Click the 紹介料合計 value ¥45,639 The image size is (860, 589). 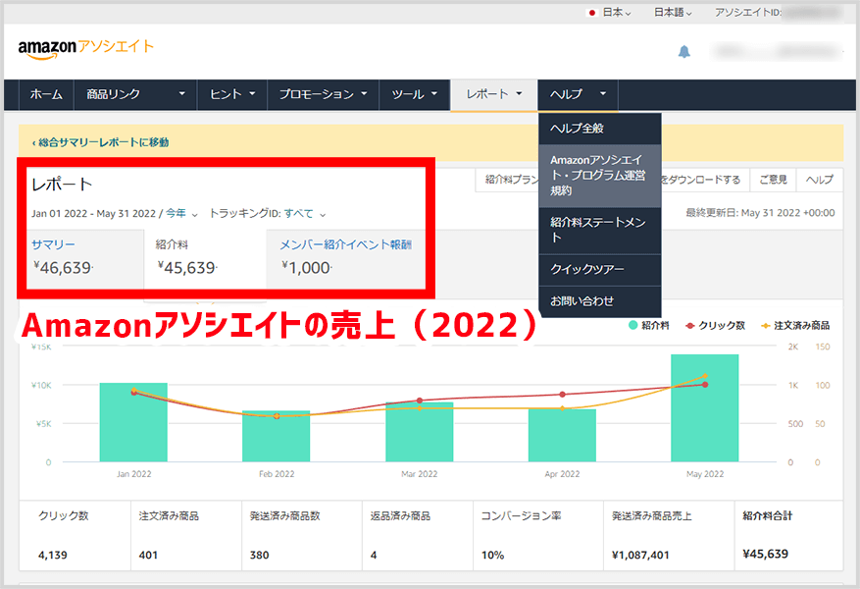[765, 554]
